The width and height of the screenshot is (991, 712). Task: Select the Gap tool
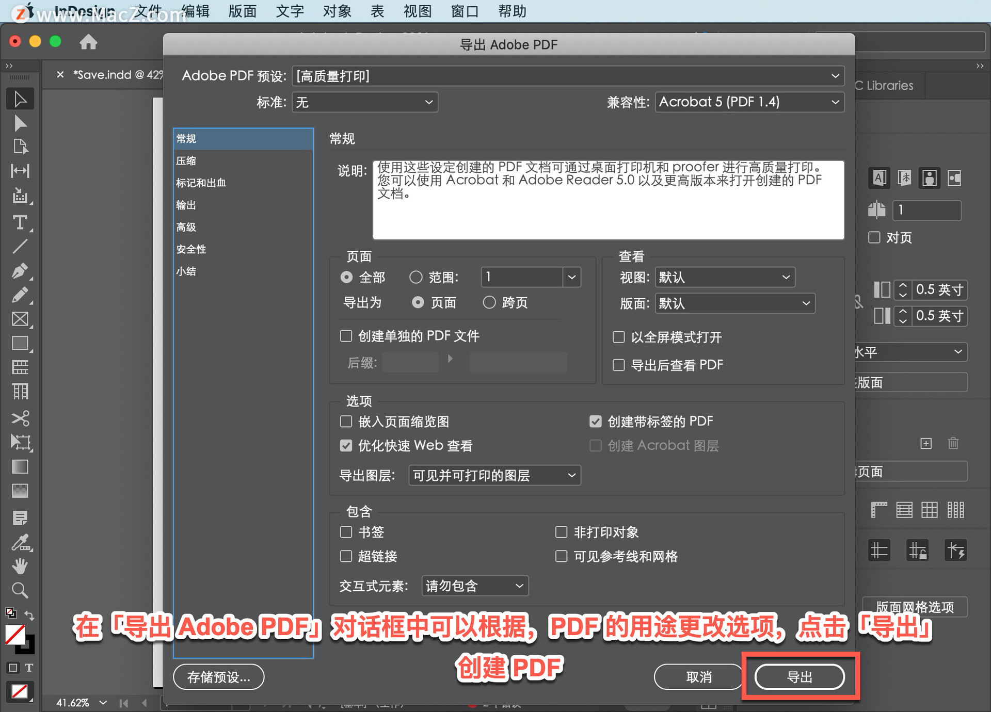coord(20,171)
